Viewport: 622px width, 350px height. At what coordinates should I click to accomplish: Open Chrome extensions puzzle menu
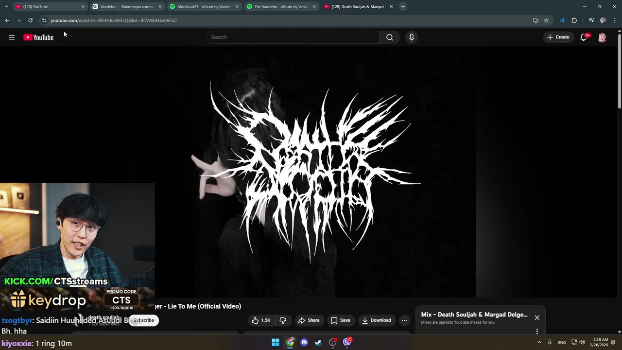click(x=574, y=20)
